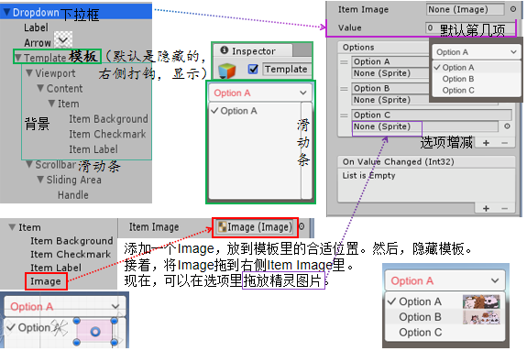Collapse the Dropdown tree node

[6, 13]
